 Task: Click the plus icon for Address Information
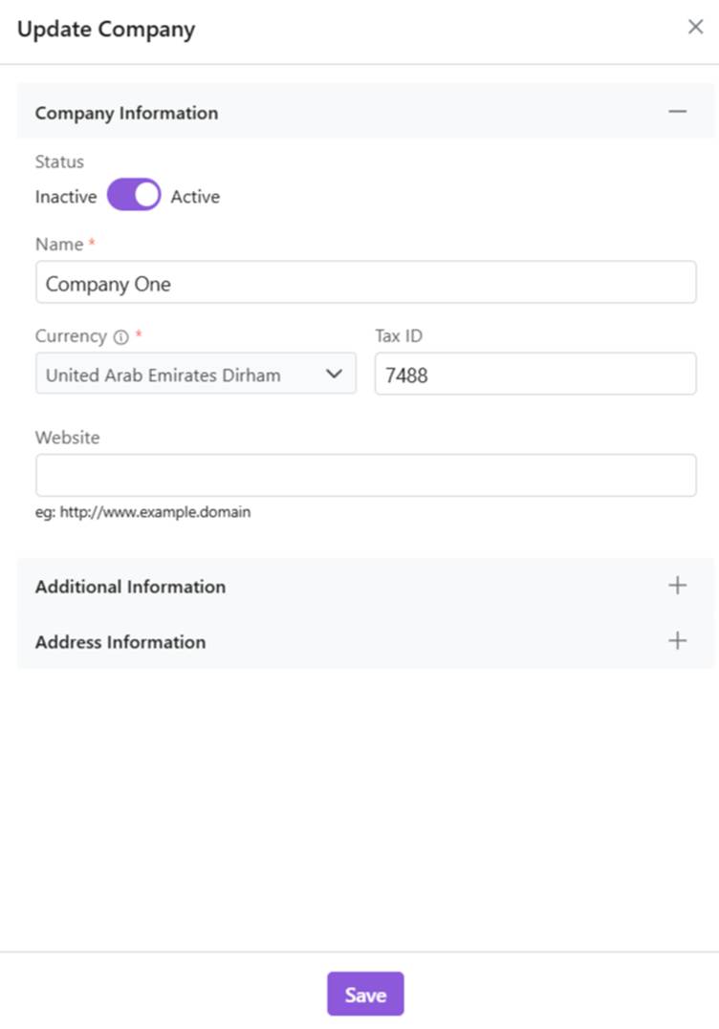point(677,641)
